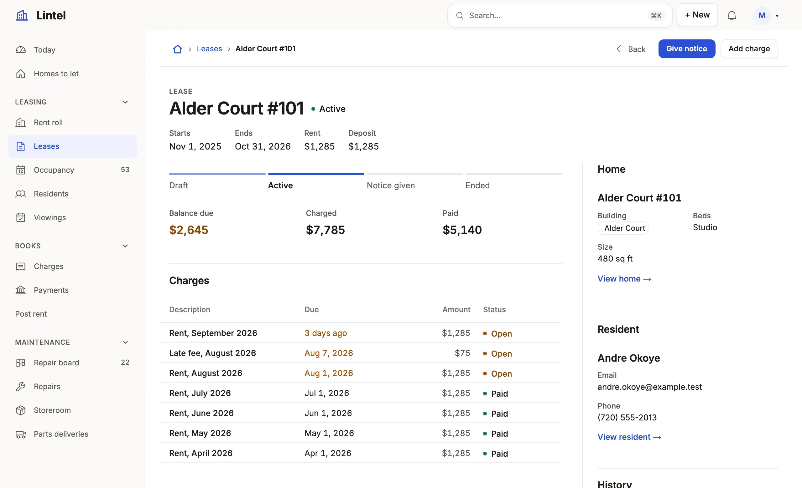Viewport: 802px width, 488px height.
Task: Click the Back arrow chevron
Action: tap(619, 49)
